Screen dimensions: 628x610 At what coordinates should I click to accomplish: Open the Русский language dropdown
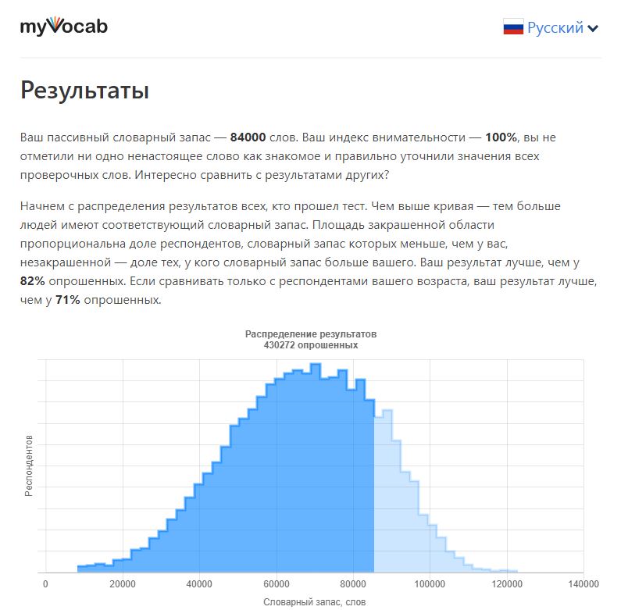[551, 27]
